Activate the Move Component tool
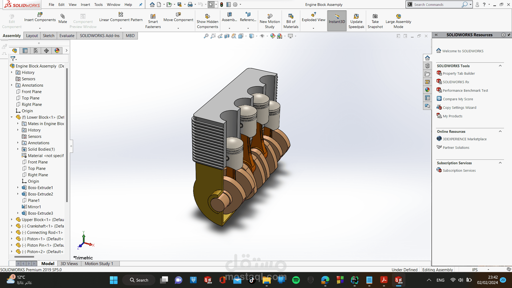 click(x=178, y=17)
